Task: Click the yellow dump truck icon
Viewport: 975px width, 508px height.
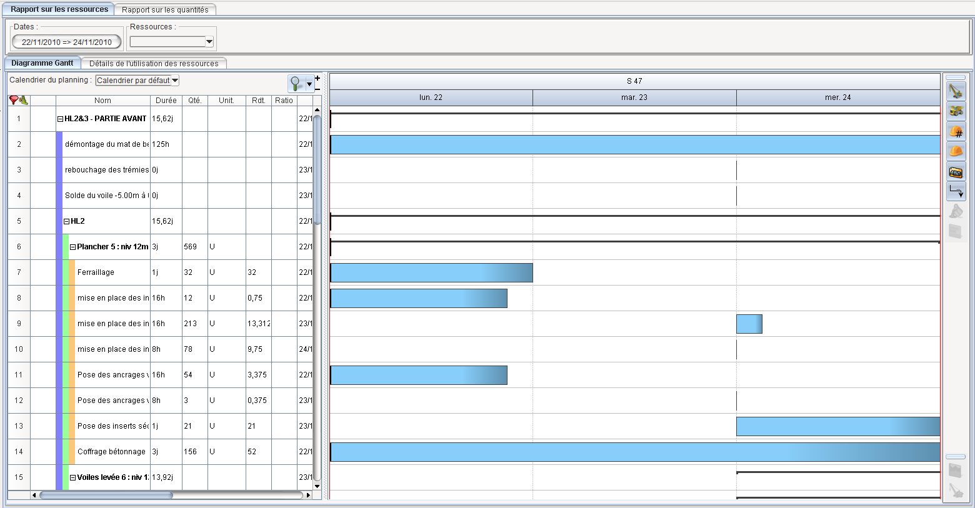Action: (956, 112)
